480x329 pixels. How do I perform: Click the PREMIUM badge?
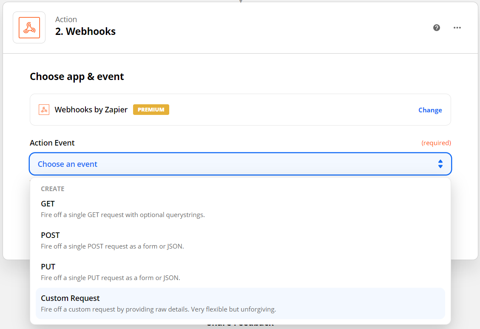[151, 109]
